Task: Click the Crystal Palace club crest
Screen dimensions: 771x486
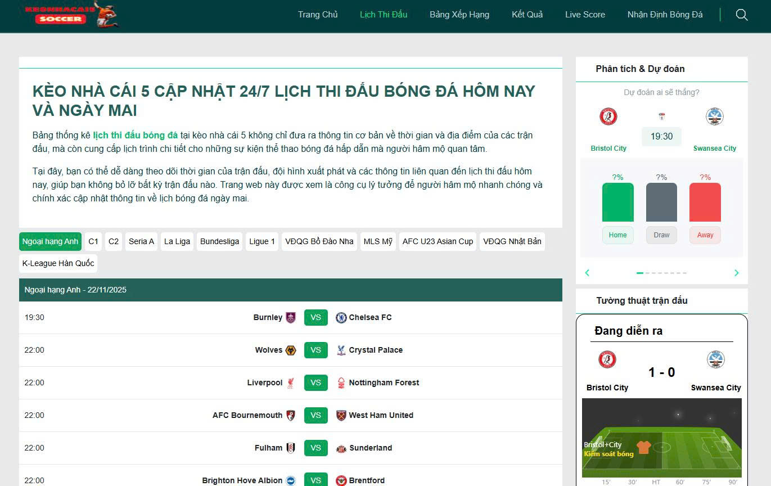Action: coord(341,350)
